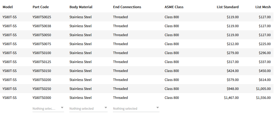The height and width of the screenshot is (116, 274).
Task: Click the List Mesh column header
Action: tap(263, 7)
